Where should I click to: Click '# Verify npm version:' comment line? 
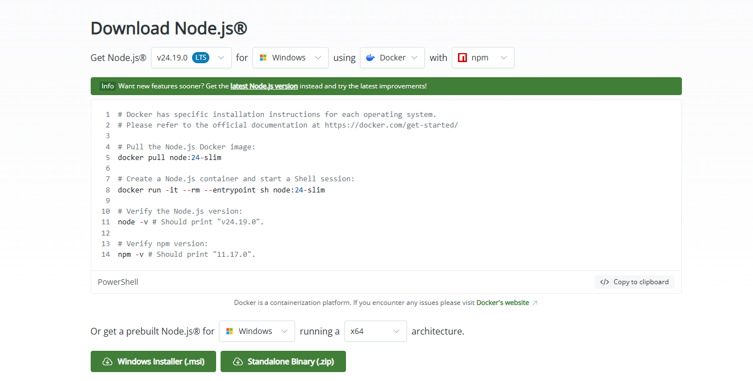pyautogui.click(x=163, y=243)
